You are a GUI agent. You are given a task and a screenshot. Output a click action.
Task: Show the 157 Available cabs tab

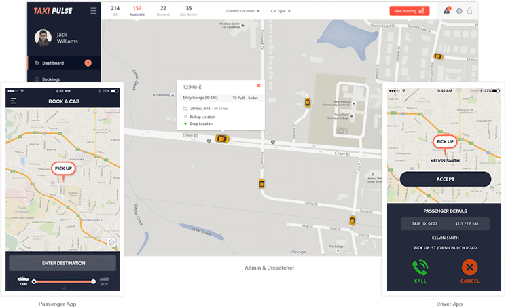coord(137,11)
